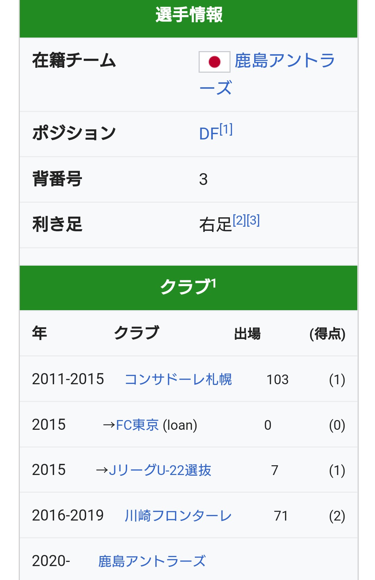This screenshot has height=580, width=375.
Task: Click the 103 appearances value
Action: 277,379
